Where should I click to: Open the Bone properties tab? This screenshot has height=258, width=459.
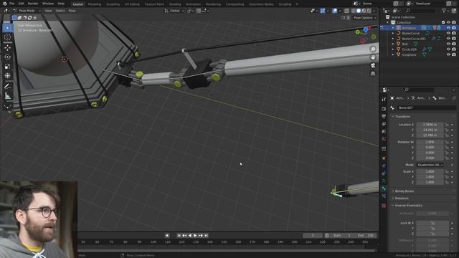384,188
